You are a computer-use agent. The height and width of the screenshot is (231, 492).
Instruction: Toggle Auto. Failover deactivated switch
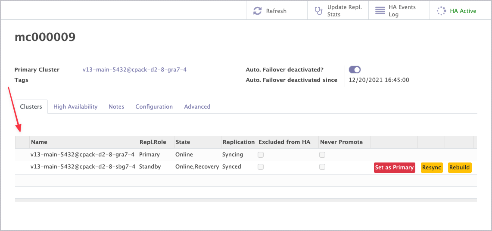(x=355, y=70)
